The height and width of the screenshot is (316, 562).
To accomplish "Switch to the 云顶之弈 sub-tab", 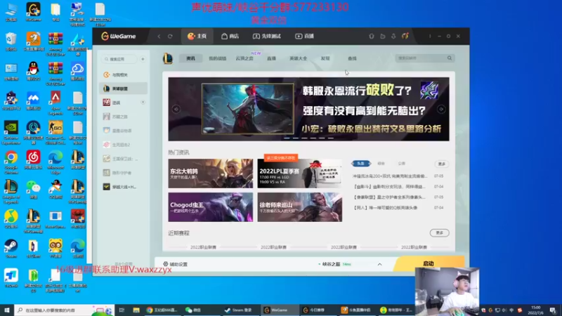I will pyautogui.click(x=244, y=58).
